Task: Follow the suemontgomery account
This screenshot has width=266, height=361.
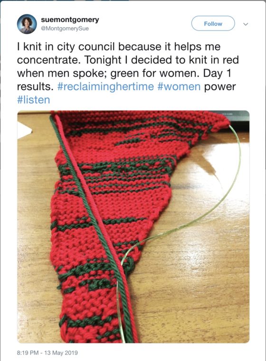Action: 213,23
